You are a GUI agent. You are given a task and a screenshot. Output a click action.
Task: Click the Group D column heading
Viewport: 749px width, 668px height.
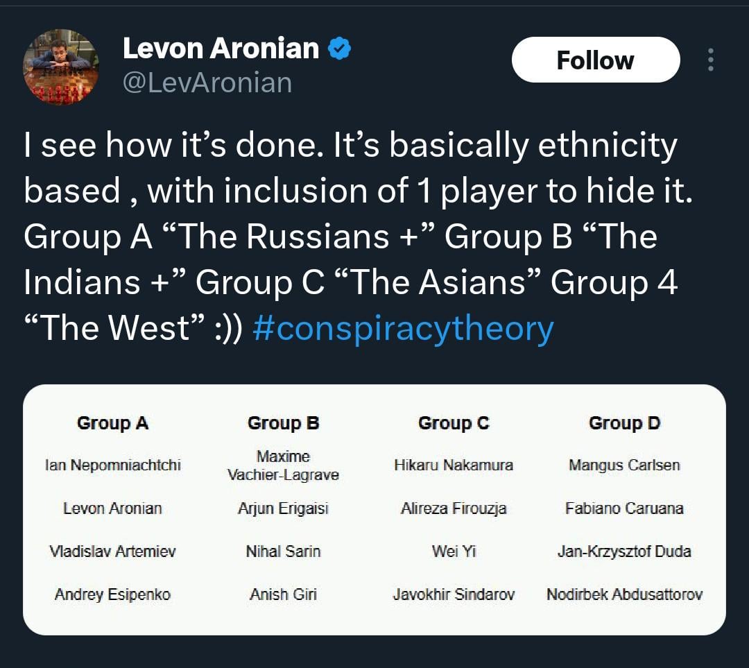pyautogui.click(x=624, y=423)
